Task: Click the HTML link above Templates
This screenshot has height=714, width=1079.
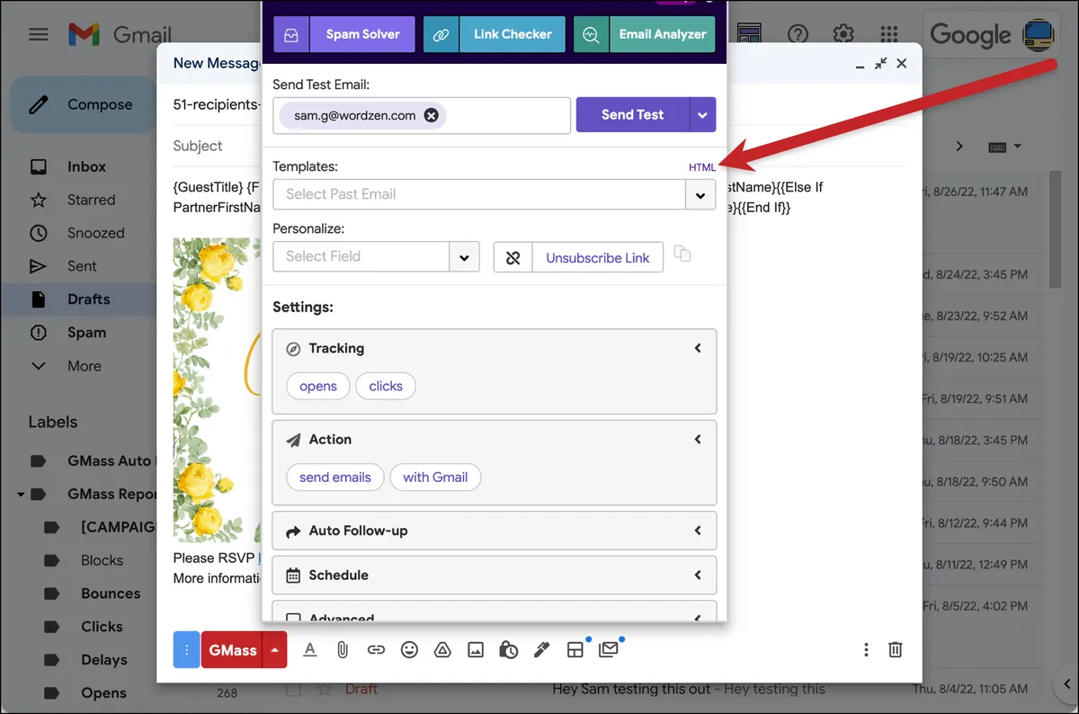Action: pyautogui.click(x=702, y=167)
